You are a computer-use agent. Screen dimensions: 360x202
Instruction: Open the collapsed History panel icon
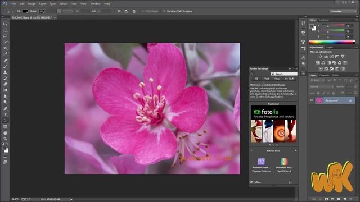(x=303, y=24)
